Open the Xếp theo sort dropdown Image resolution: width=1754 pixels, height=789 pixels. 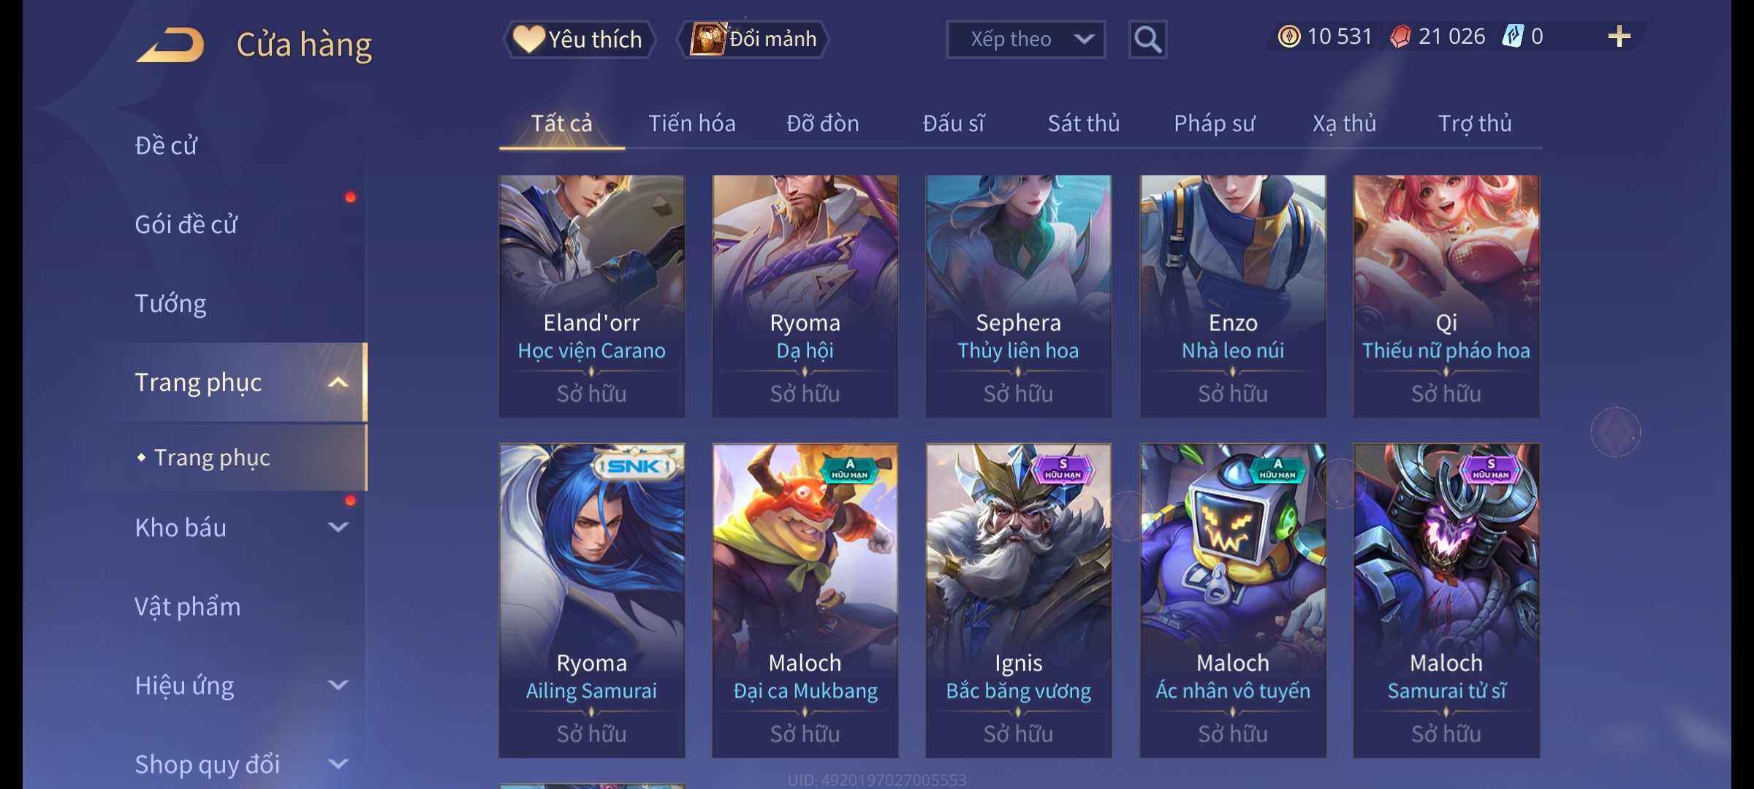pyautogui.click(x=1025, y=39)
